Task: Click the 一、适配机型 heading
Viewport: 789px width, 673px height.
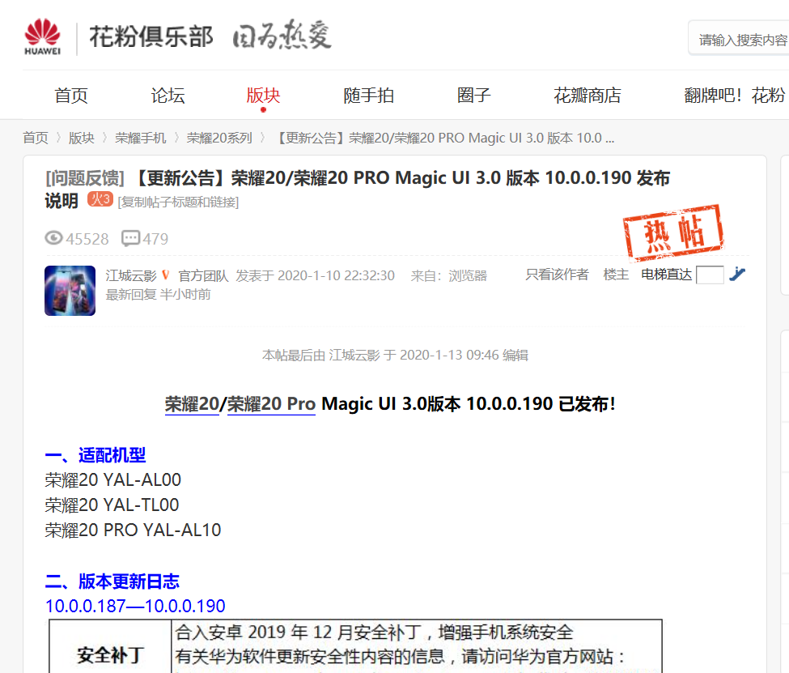Action: (95, 455)
